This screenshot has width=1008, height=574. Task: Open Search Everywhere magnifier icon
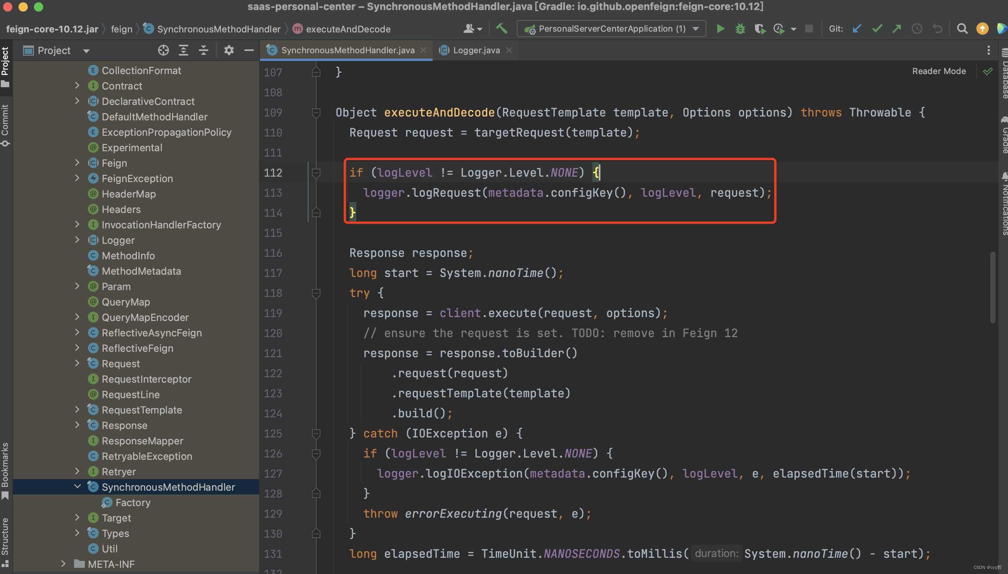(962, 29)
